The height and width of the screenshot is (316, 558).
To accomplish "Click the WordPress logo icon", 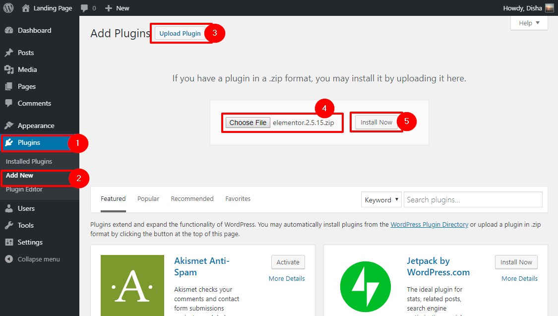I will 8,8.
